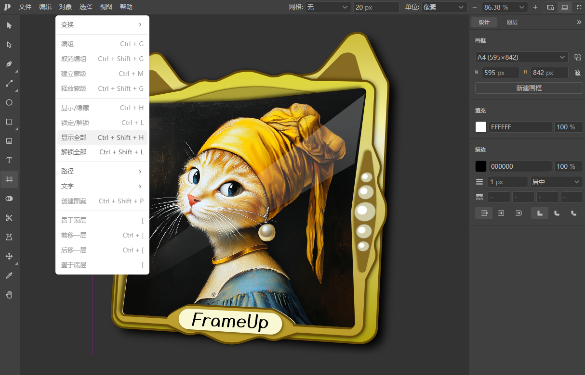Screen dimensions: 585x375
Task: Select the butt stroke cap option
Action: point(484,213)
